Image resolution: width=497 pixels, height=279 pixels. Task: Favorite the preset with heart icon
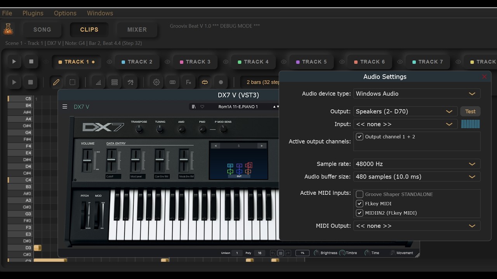coord(202,107)
